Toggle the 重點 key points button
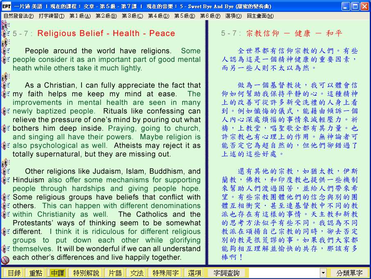 35,273
